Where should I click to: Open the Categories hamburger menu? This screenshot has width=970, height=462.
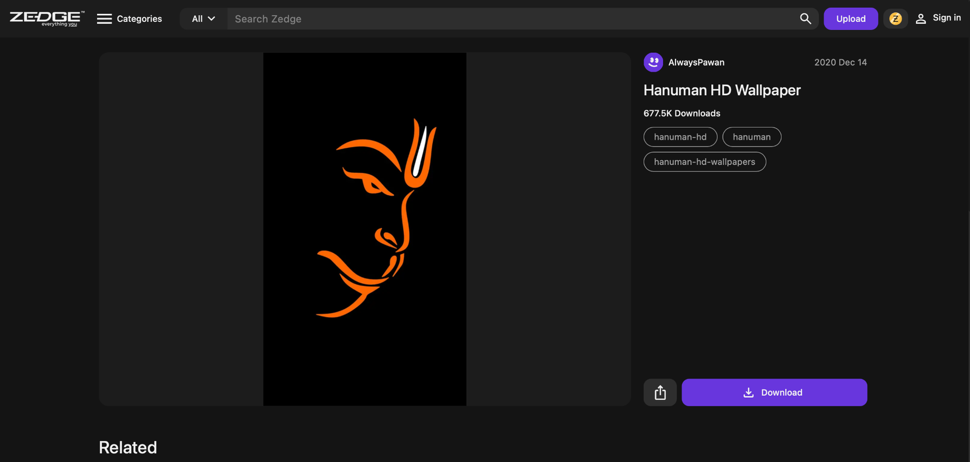click(x=130, y=19)
